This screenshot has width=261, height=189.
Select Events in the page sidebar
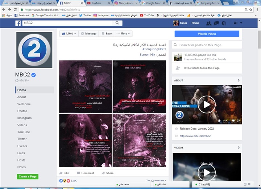(22, 146)
